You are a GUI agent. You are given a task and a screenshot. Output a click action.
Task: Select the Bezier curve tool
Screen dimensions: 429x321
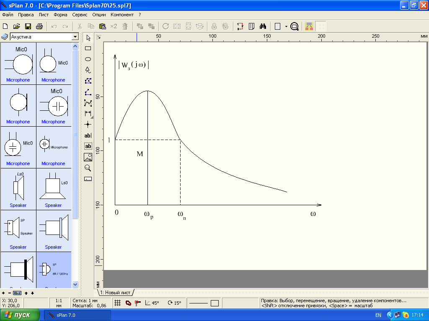88,103
